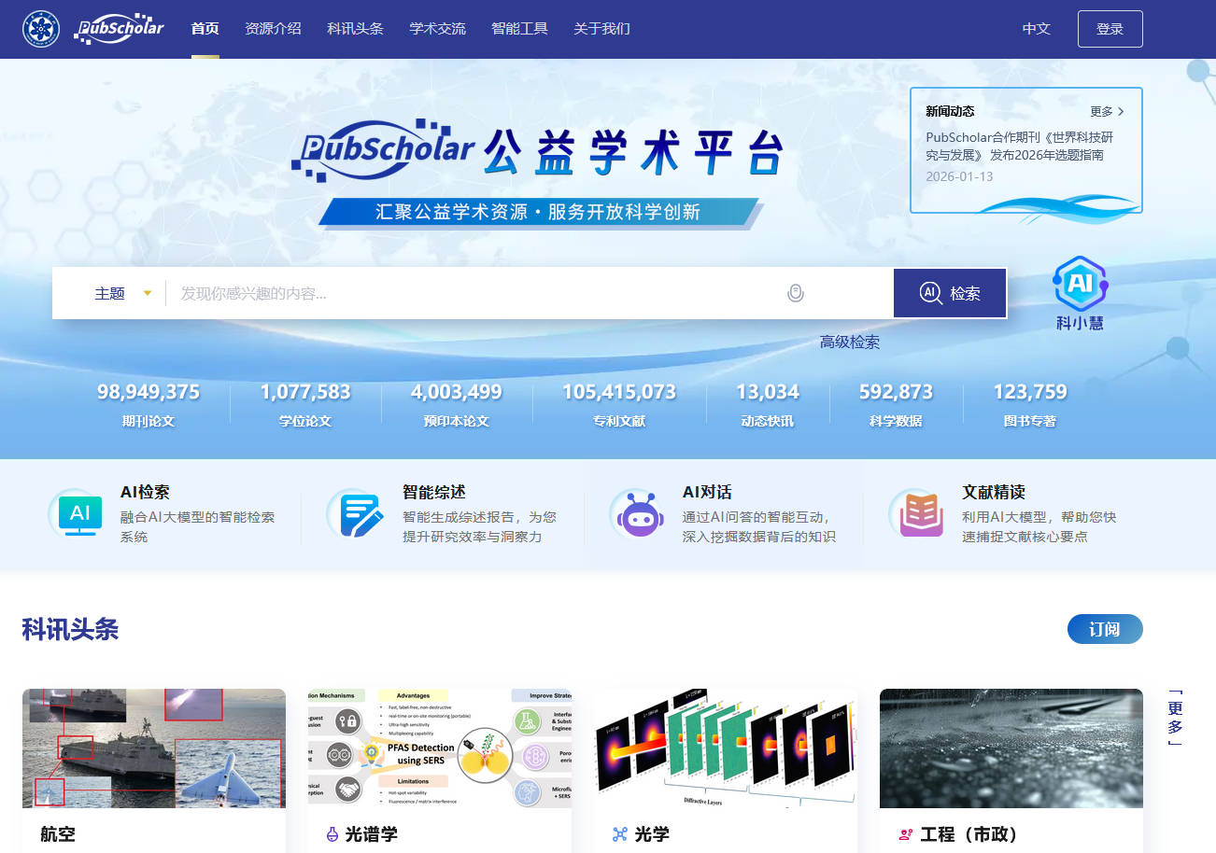The width and height of the screenshot is (1216, 853).
Task: Click the 订阅 subscribe button
Action: tap(1104, 629)
